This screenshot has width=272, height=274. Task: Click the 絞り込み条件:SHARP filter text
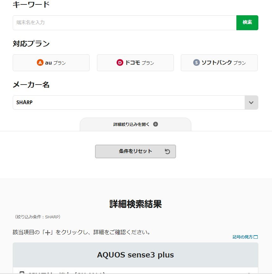(37, 217)
